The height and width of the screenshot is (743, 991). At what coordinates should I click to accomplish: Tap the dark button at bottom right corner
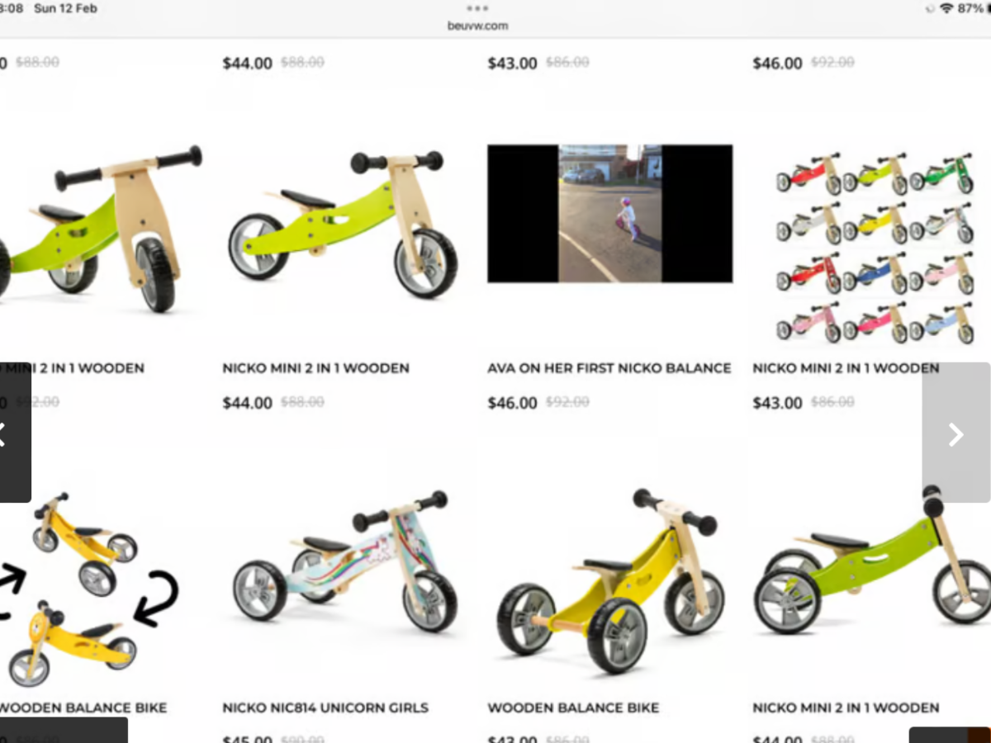pyautogui.click(x=950, y=735)
